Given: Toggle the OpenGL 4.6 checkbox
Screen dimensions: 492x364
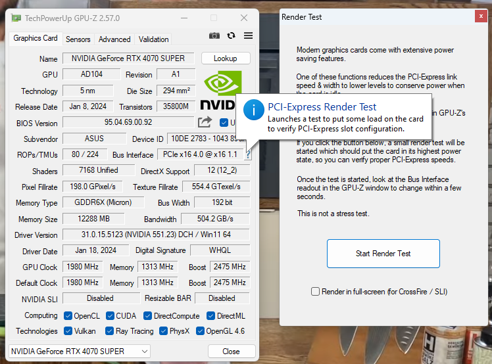Looking at the screenshot, I should pyautogui.click(x=200, y=330).
